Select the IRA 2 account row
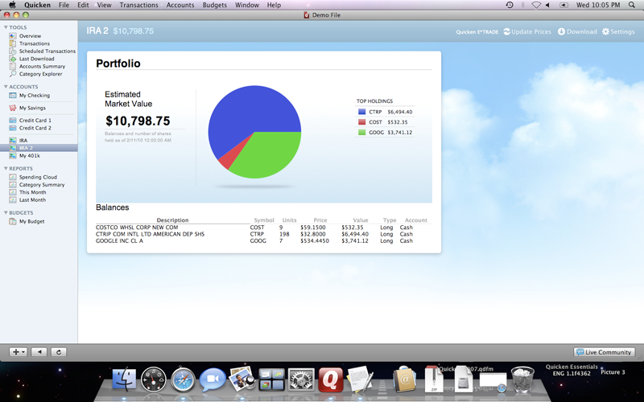 [x=39, y=148]
